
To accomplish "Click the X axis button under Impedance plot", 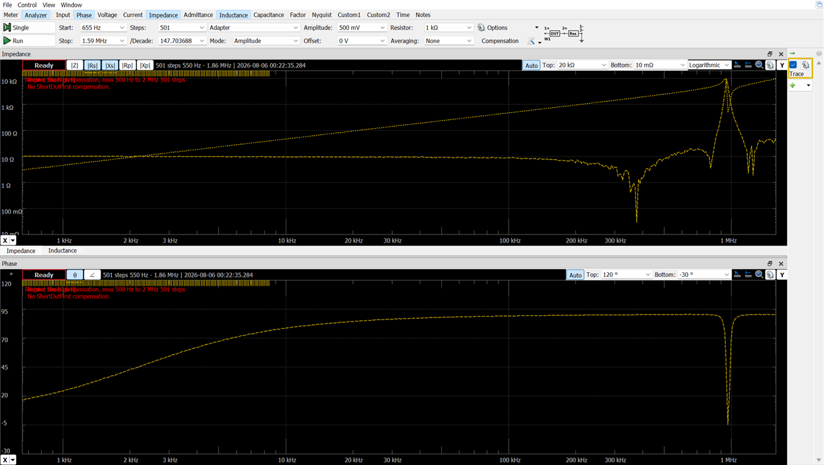I will [x=5, y=240].
